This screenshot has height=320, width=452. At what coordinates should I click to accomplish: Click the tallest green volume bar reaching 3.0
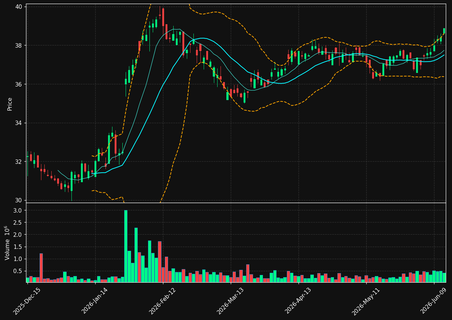[126, 246]
